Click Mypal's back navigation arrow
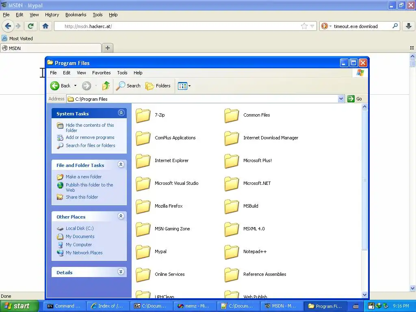Image resolution: width=416 pixels, height=312 pixels. [8, 26]
